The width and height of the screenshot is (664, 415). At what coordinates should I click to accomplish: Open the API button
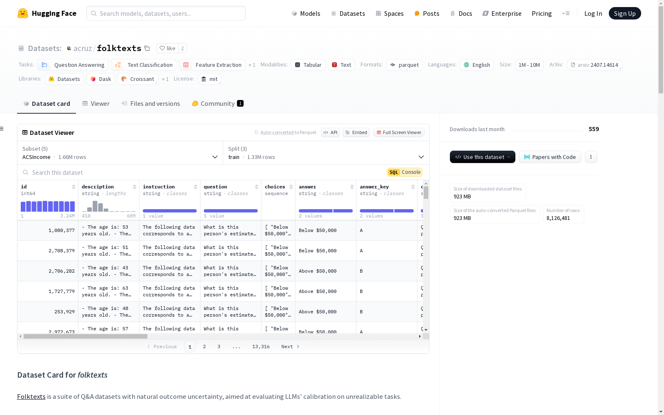point(330,132)
